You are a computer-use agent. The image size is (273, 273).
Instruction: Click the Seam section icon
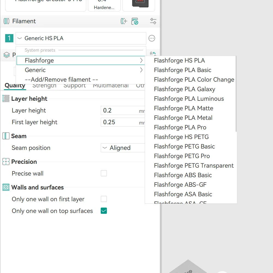[x=6, y=136]
